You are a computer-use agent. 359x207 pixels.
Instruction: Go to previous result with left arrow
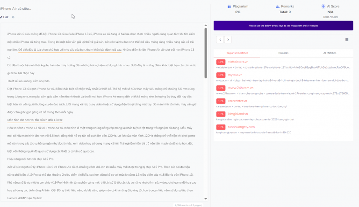tap(220, 40)
